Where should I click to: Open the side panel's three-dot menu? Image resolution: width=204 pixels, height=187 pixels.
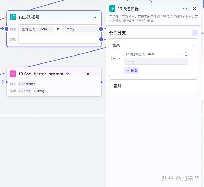pos(185,8)
